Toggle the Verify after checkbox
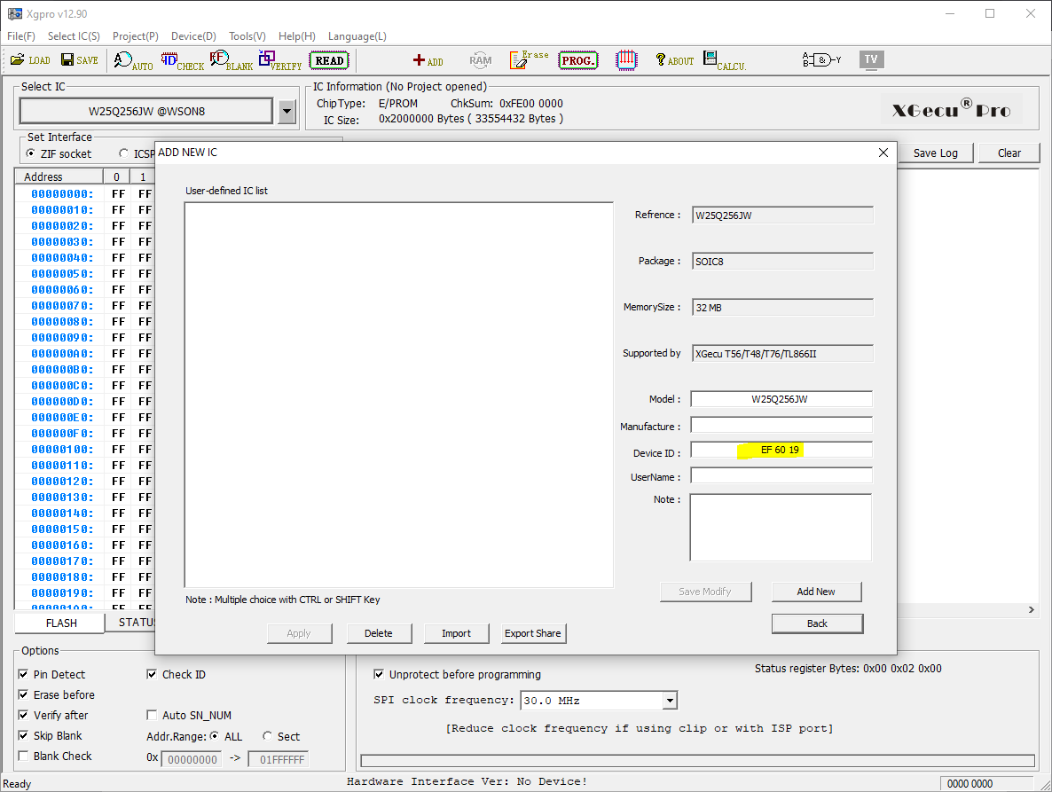The width and height of the screenshot is (1052, 792). pos(23,716)
